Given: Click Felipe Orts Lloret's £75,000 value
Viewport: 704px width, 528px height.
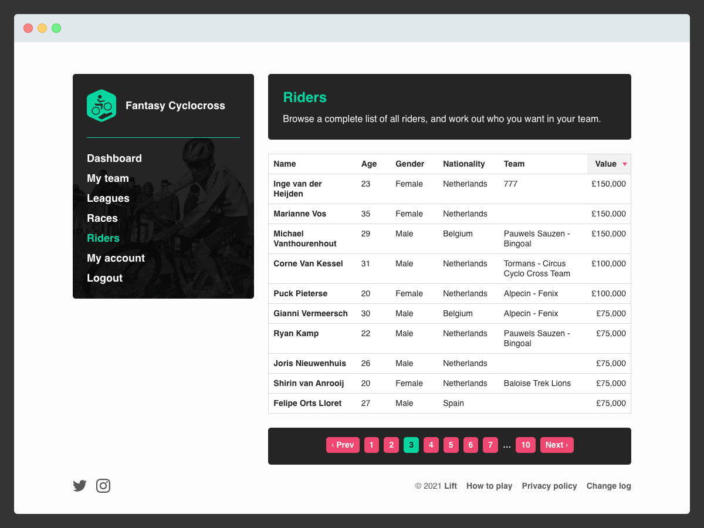Looking at the screenshot, I should (611, 403).
